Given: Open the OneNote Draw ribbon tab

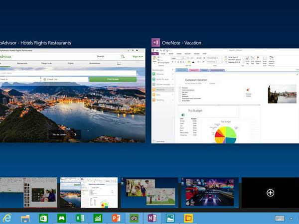Looking at the screenshot, I should pos(179,54).
